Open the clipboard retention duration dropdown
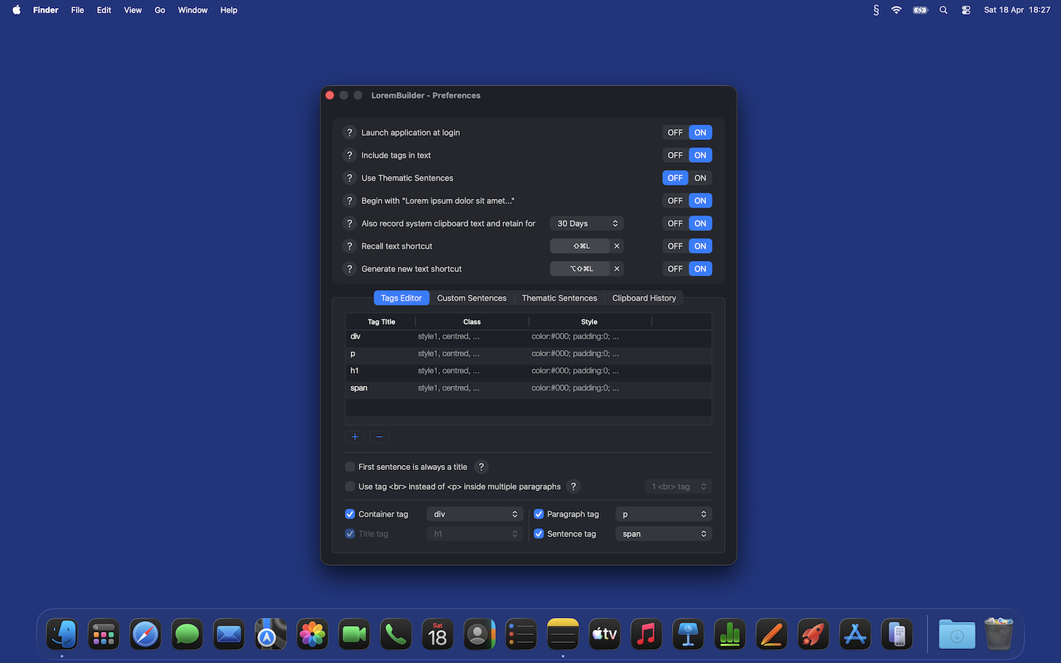Image resolution: width=1061 pixels, height=663 pixels. click(586, 223)
